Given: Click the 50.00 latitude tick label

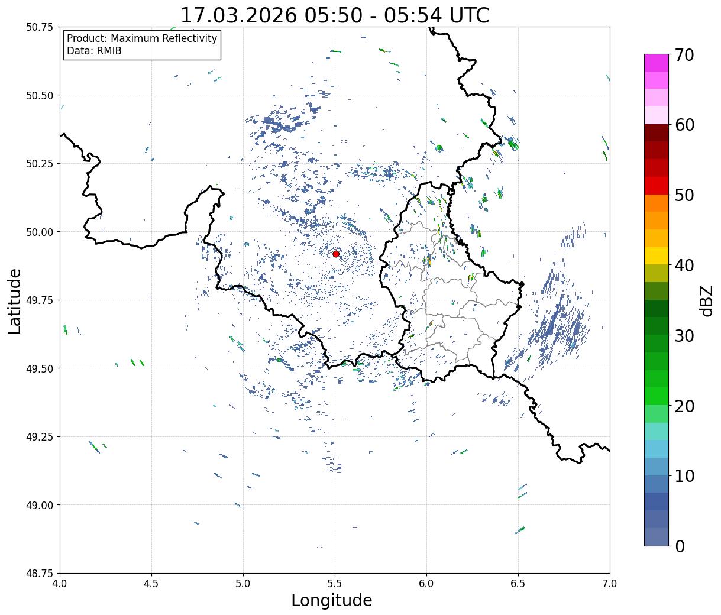Looking at the screenshot, I should click(40, 232).
